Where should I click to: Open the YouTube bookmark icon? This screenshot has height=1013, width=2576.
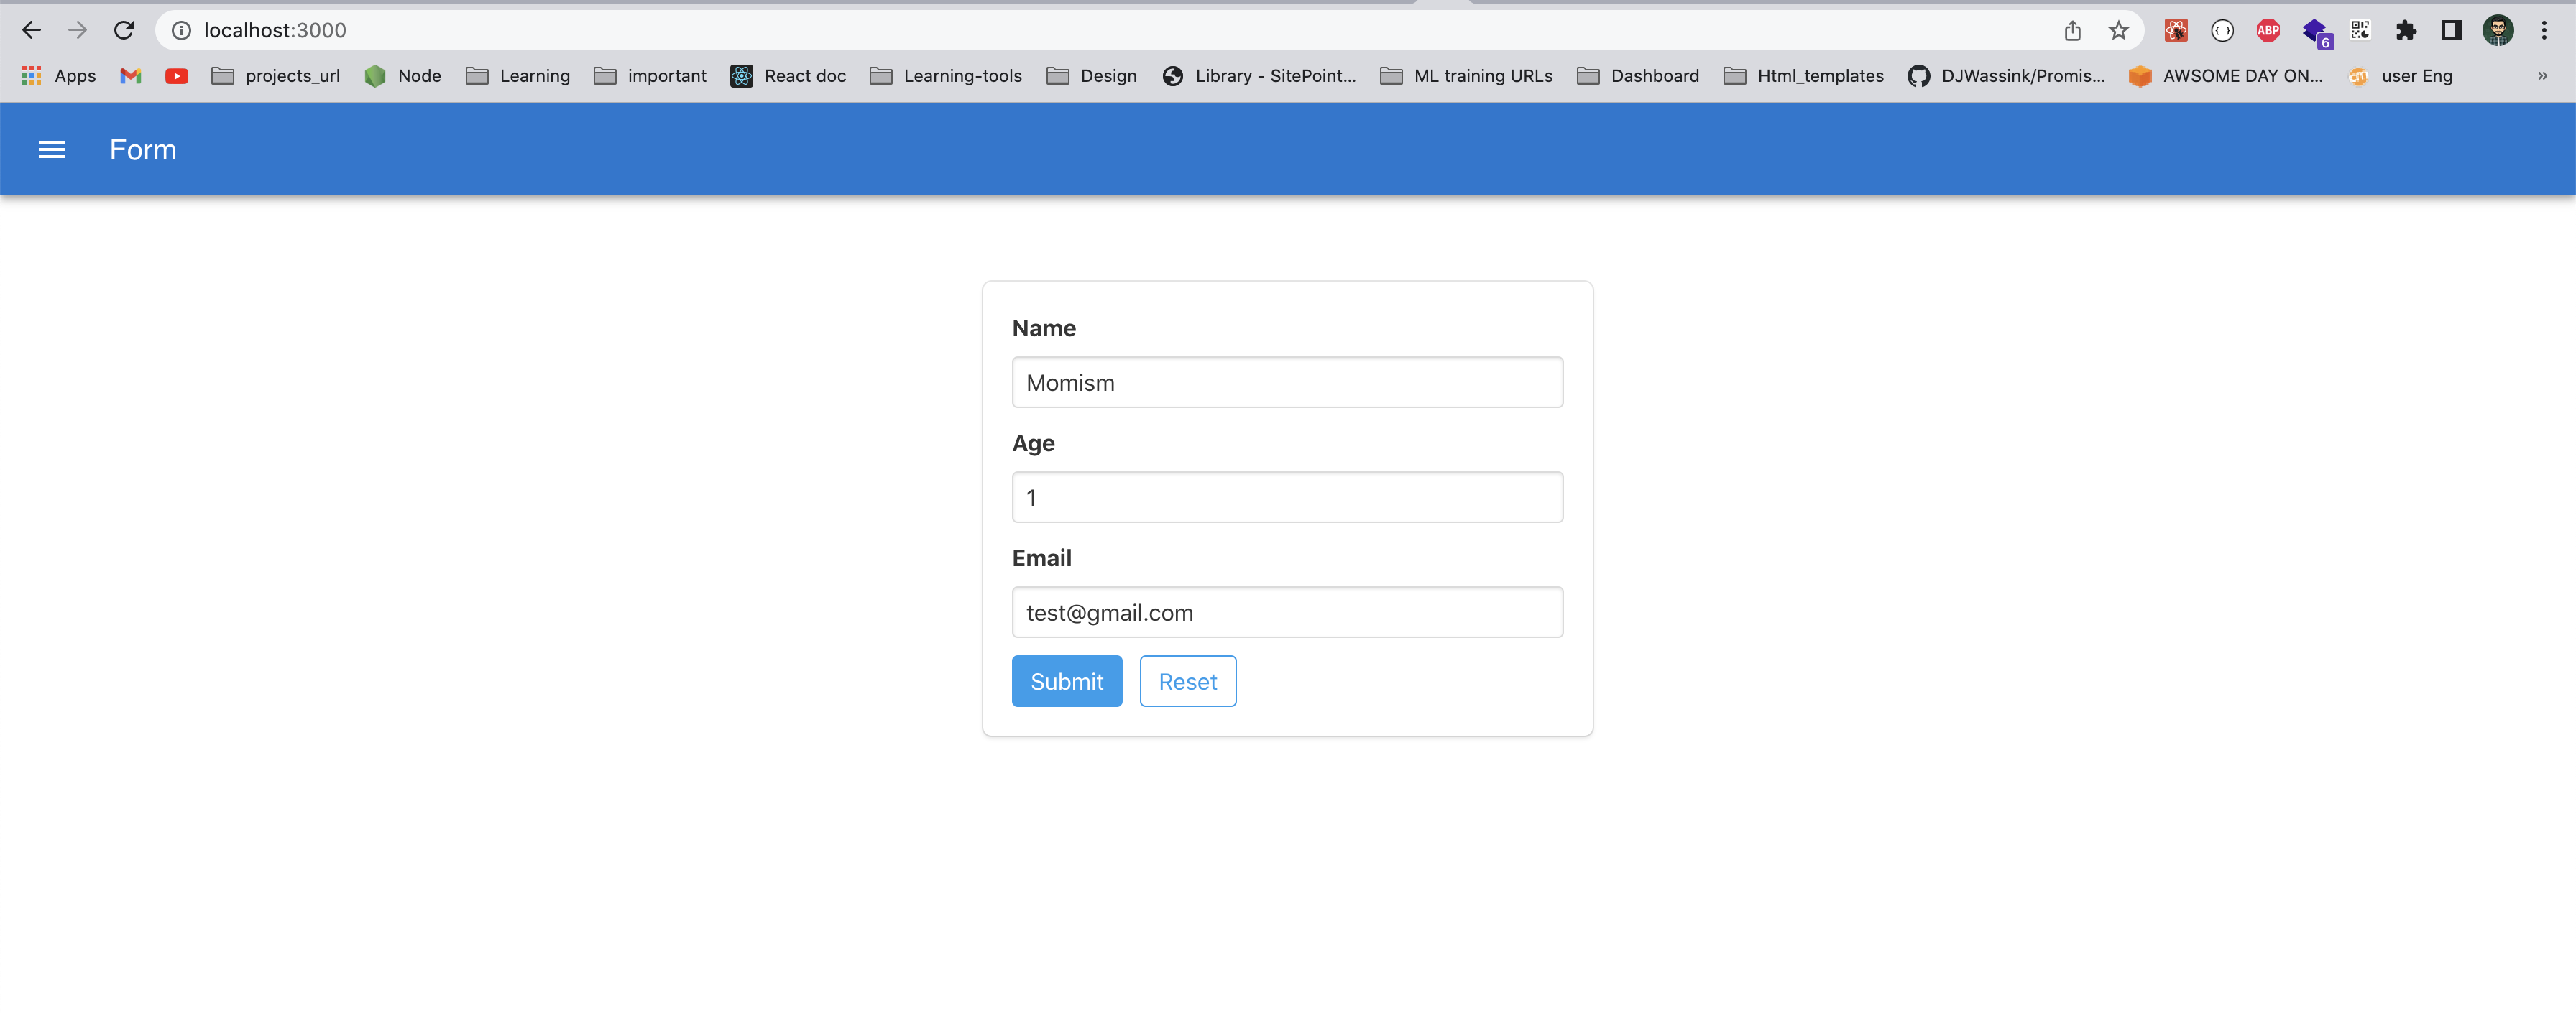tap(177, 76)
